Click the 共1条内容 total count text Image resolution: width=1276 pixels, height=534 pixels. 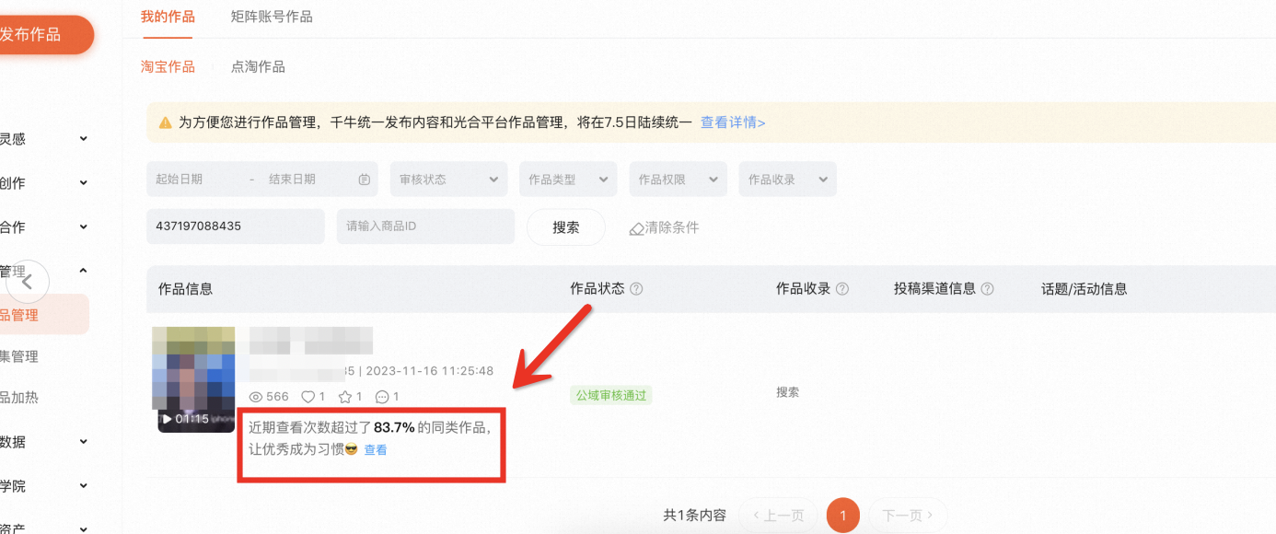(694, 516)
